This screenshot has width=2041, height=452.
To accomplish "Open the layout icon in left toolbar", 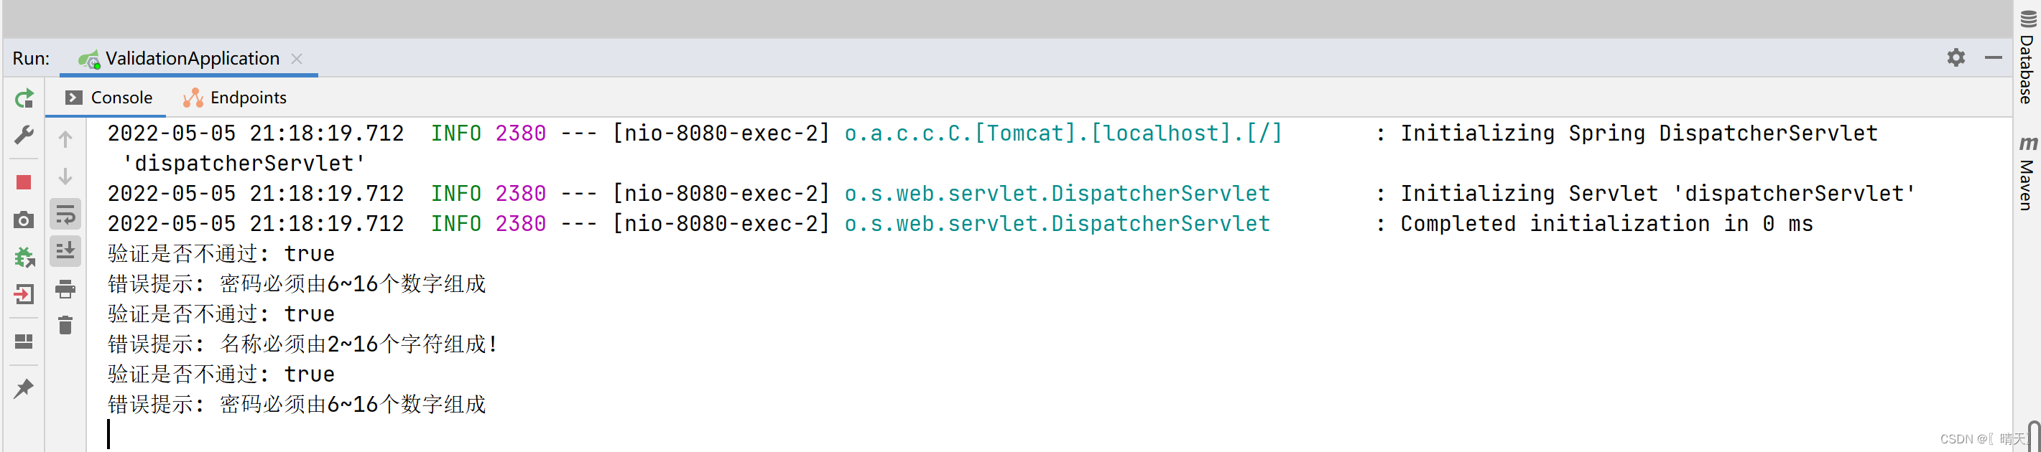I will click(x=24, y=342).
